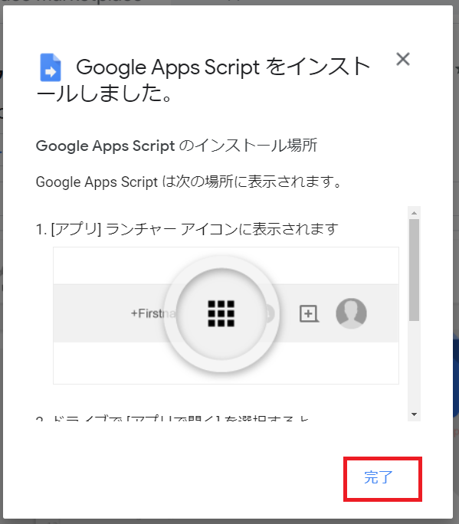Click the plus share box icon

309,313
